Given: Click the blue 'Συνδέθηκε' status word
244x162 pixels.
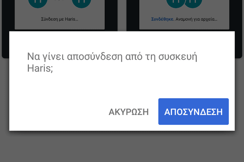Looking at the screenshot, I should [162, 19].
